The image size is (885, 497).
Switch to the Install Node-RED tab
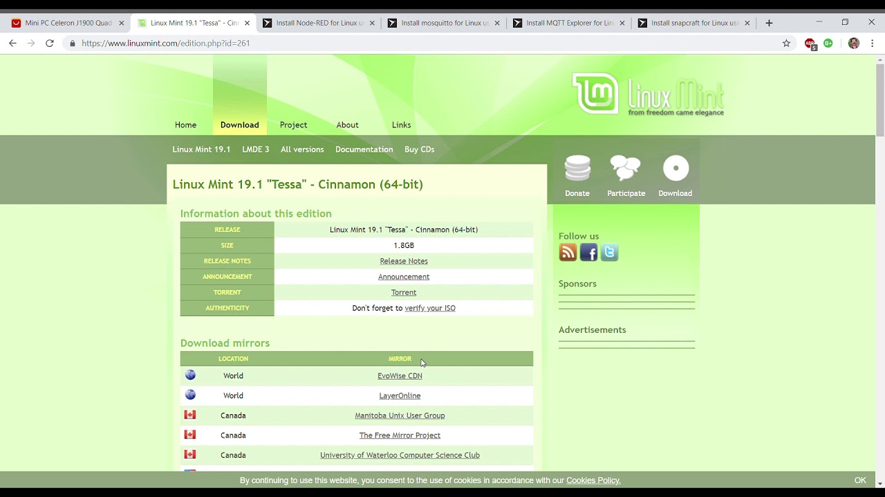pyautogui.click(x=319, y=23)
